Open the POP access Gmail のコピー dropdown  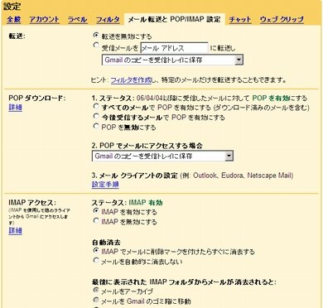[x=162, y=156]
